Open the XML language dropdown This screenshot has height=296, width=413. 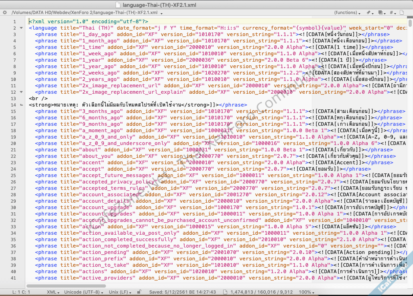[53, 292]
